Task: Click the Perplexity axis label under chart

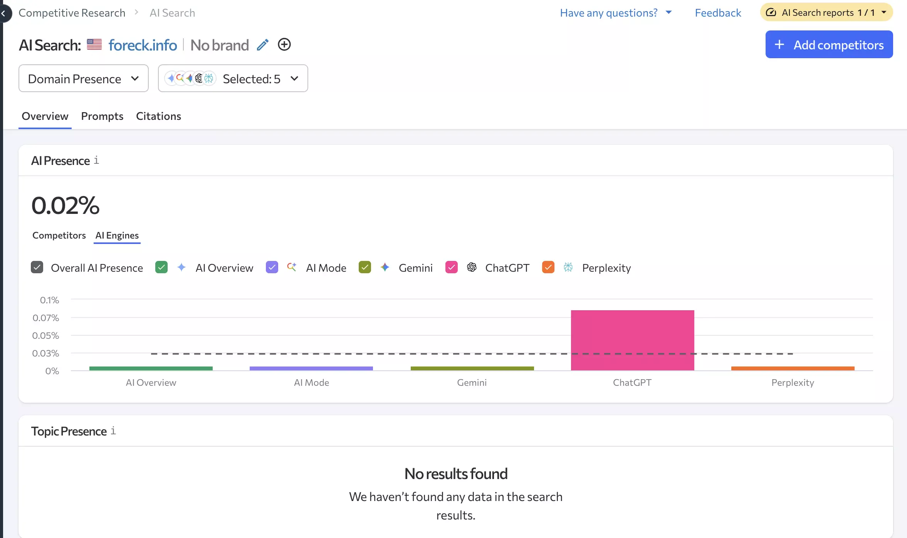Action: point(793,383)
